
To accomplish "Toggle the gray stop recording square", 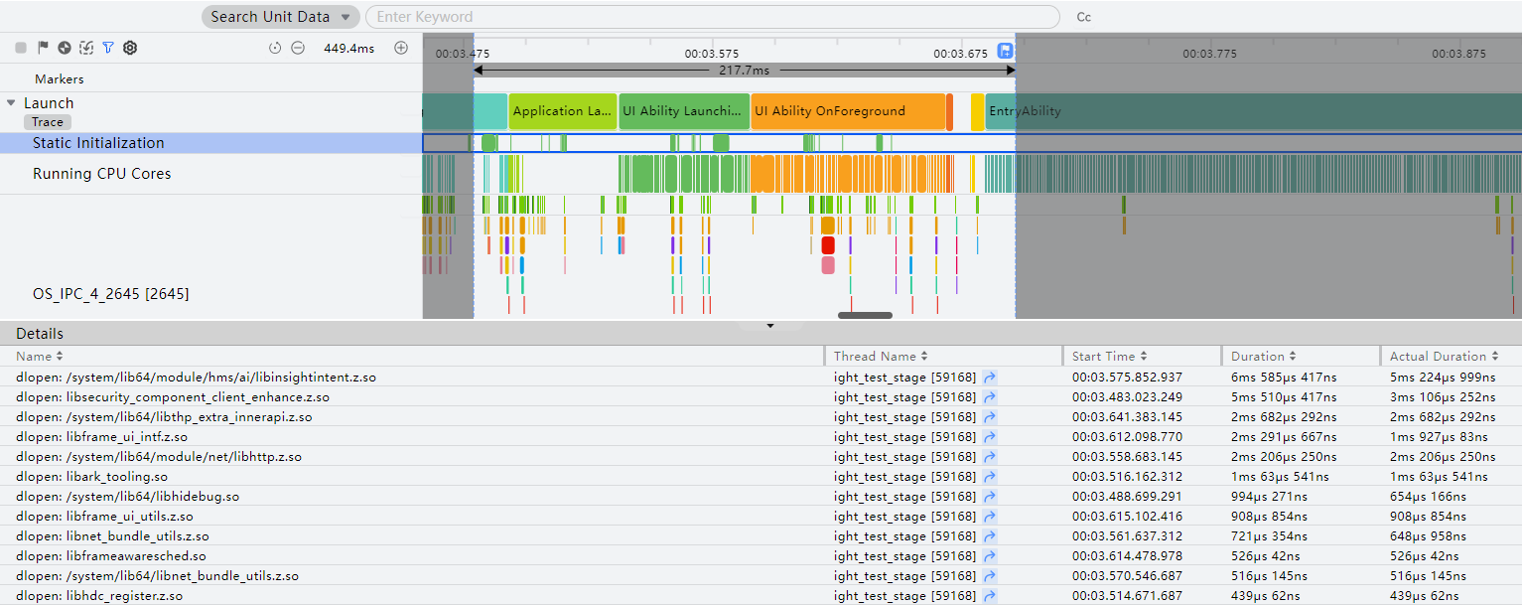I will [21, 48].
